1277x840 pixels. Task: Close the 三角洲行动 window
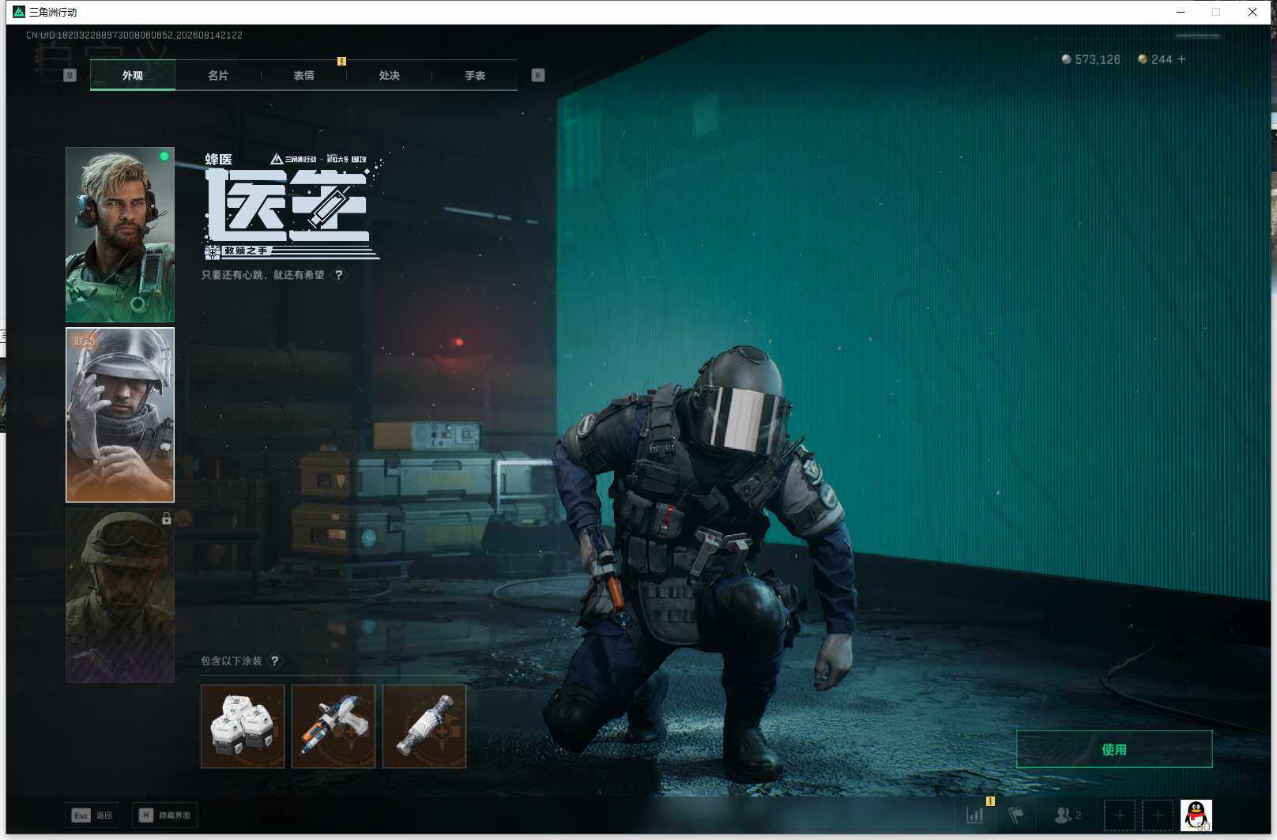click(1253, 12)
